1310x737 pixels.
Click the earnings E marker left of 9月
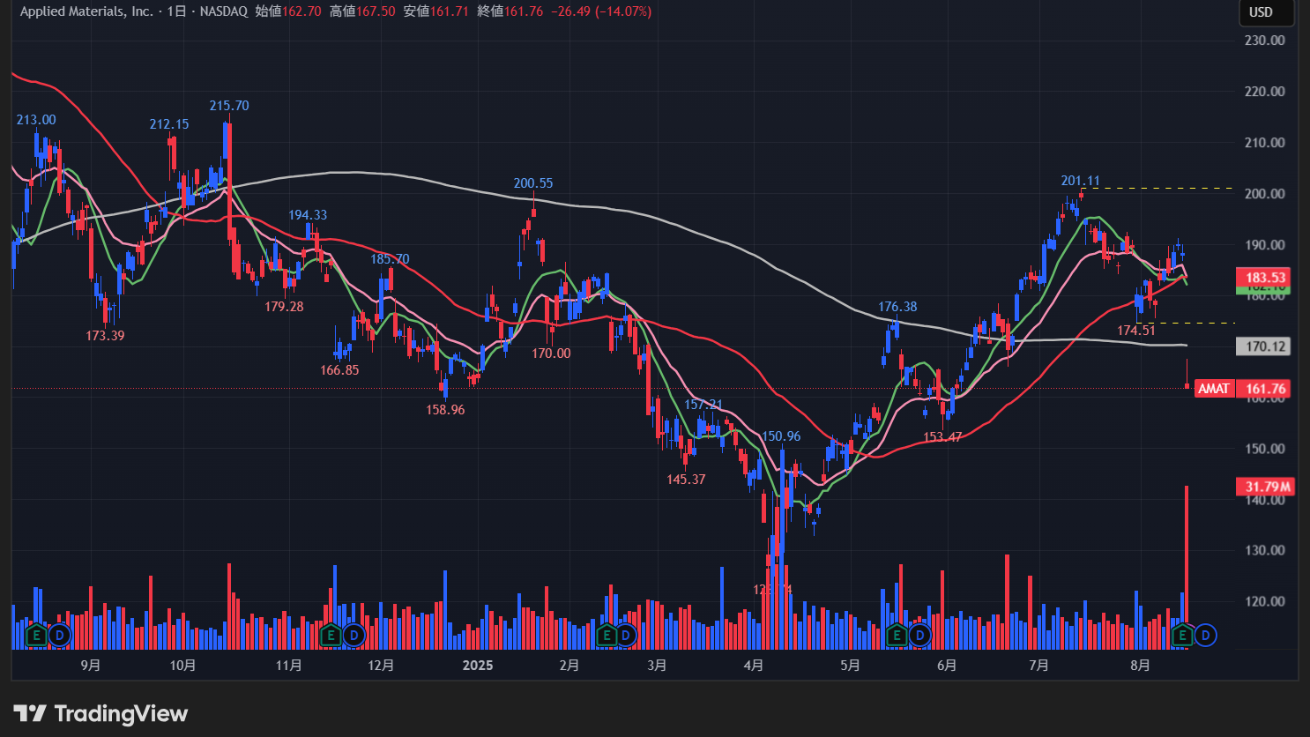click(36, 635)
